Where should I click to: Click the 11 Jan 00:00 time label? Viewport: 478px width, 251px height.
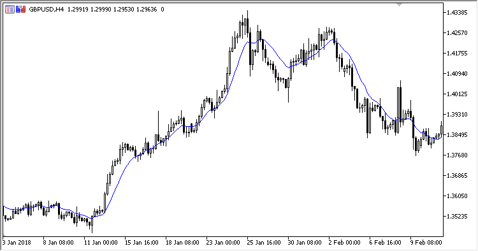[x=101, y=243]
